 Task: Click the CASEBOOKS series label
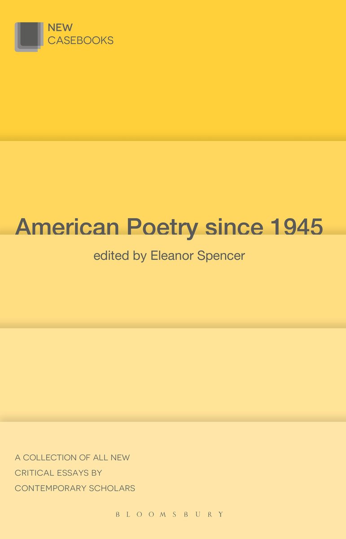click(80, 40)
